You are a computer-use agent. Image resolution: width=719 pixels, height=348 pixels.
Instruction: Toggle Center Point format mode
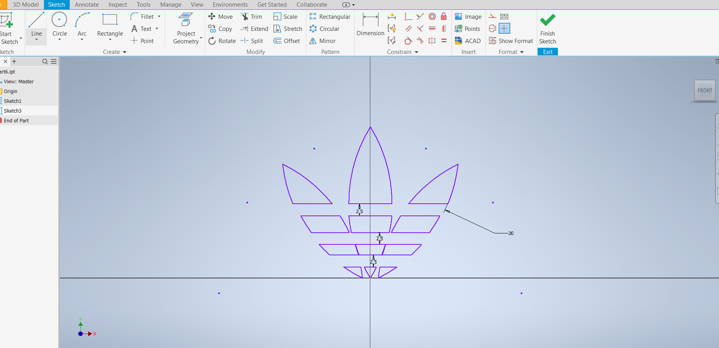[504, 29]
